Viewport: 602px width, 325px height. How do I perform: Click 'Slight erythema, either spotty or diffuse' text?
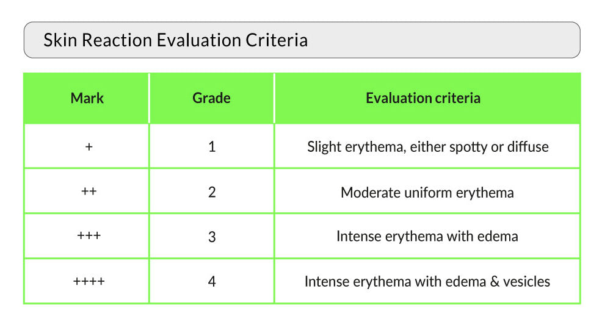click(x=427, y=147)
